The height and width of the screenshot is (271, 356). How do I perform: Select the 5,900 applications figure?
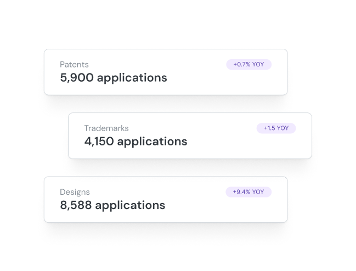(x=114, y=78)
